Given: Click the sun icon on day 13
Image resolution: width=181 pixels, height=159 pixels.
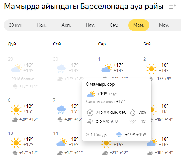Looking at the screenshot, I should (16, 142).
